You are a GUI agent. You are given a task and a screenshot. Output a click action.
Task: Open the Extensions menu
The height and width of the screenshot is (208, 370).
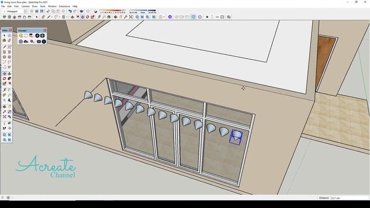pos(64,6)
